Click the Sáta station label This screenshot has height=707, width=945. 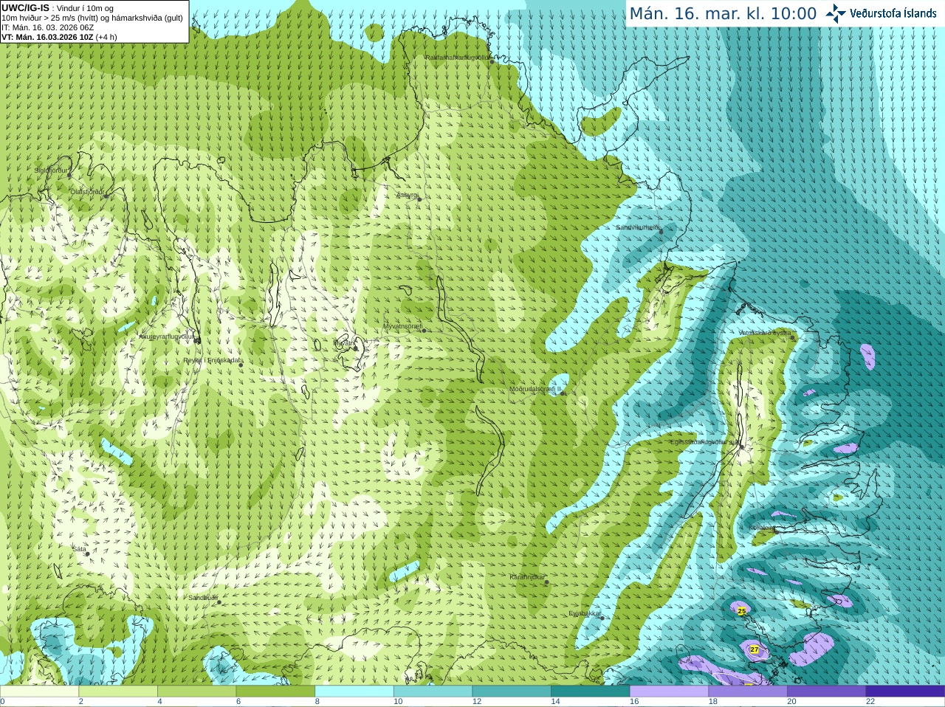[79, 549]
